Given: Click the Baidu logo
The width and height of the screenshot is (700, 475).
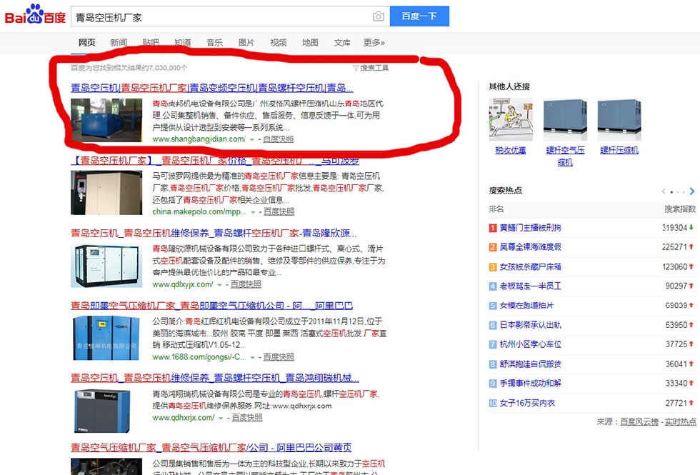Looking at the screenshot, I should 35,15.
